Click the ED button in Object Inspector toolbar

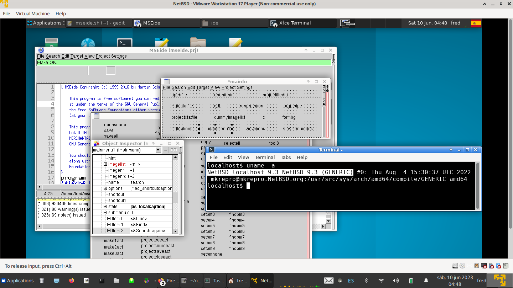pos(173,150)
